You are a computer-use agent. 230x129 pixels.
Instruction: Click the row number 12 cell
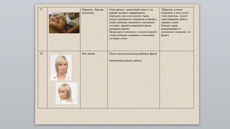click(x=42, y=80)
